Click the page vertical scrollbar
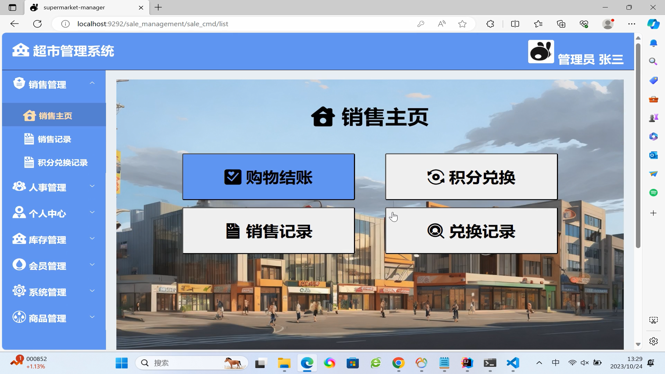The height and width of the screenshot is (374, 665). coord(638,145)
